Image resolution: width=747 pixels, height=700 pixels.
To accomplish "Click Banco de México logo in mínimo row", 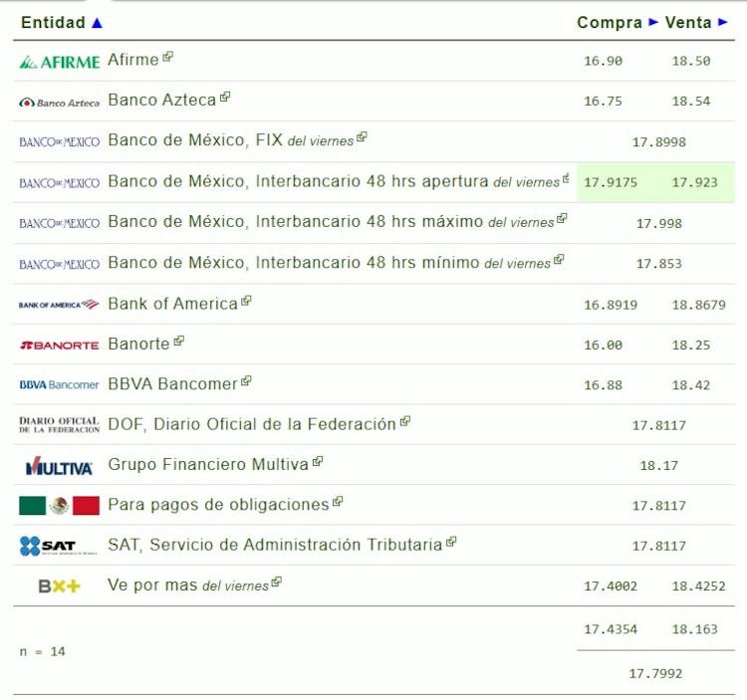I will pyautogui.click(x=60, y=264).
